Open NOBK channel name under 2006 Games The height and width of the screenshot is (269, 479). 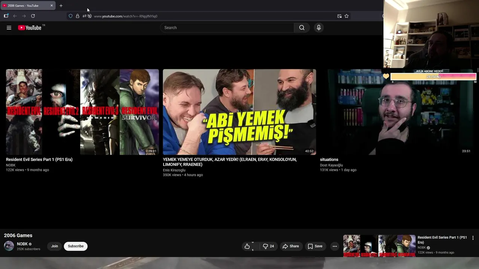click(22, 244)
